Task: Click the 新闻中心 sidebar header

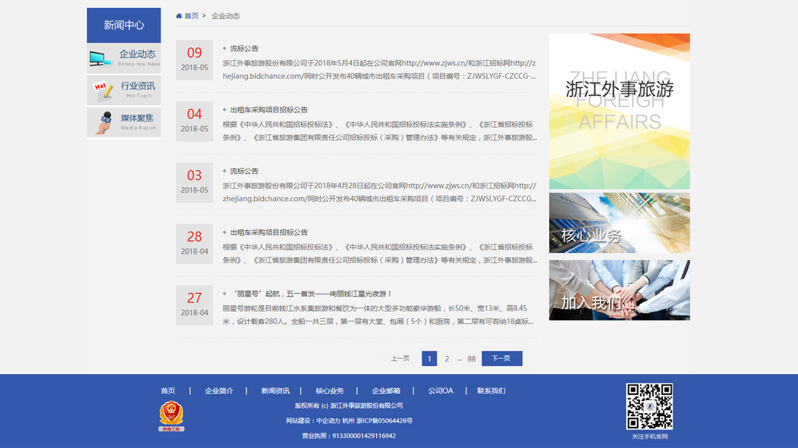Action: click(123, 25)
